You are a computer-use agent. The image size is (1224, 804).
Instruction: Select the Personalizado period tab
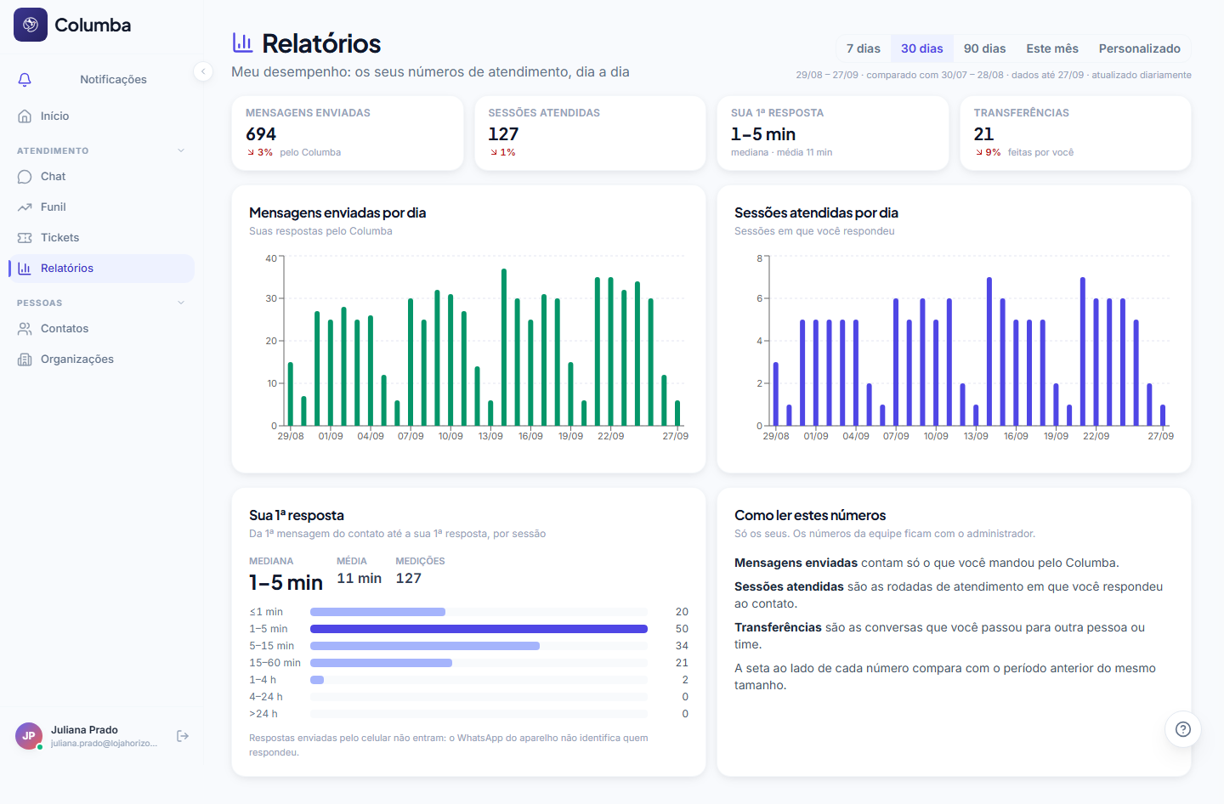pyautogui.click(x=1139, y=48)
